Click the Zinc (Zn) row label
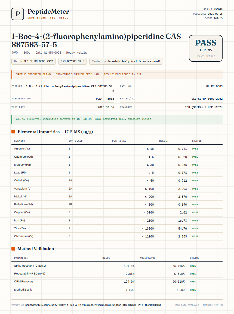 click(20, 228)
